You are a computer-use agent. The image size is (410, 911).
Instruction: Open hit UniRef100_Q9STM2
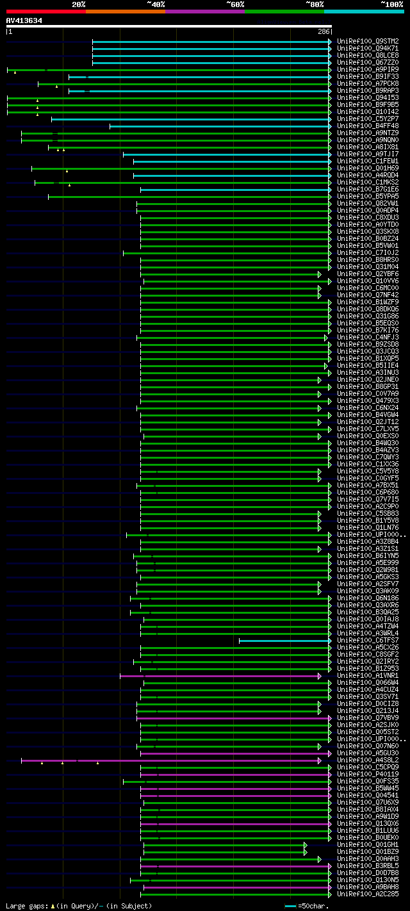tap(368, 42)
